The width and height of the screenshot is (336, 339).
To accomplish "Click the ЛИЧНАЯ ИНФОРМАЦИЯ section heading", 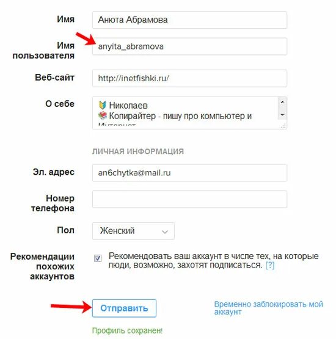I will coord(138,151).
